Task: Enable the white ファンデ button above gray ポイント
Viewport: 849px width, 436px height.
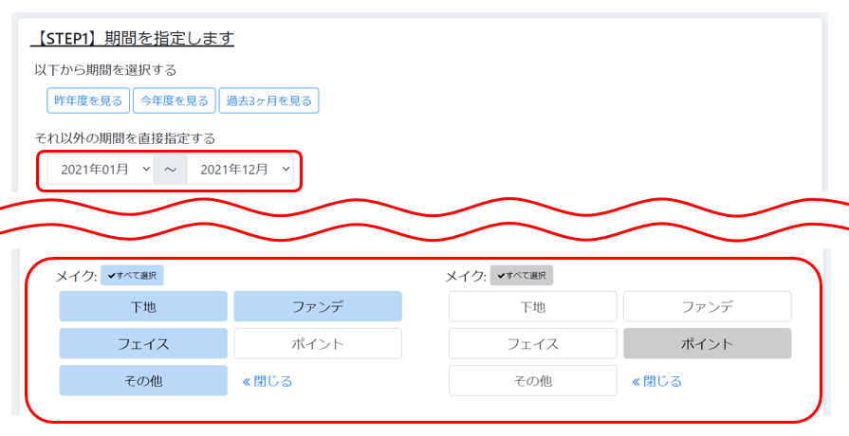Action: click(x=707, y=306)
